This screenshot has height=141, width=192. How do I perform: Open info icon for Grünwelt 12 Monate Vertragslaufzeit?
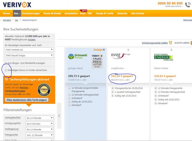tap(69, 95)
